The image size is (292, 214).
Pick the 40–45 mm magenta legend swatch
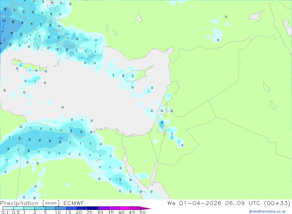click(x=125, y=208)
